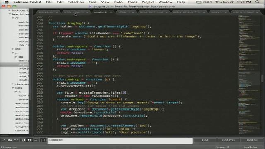
Task: Click the '11 matches' status text
Action: pyautogui.click(x=9, y=147)
